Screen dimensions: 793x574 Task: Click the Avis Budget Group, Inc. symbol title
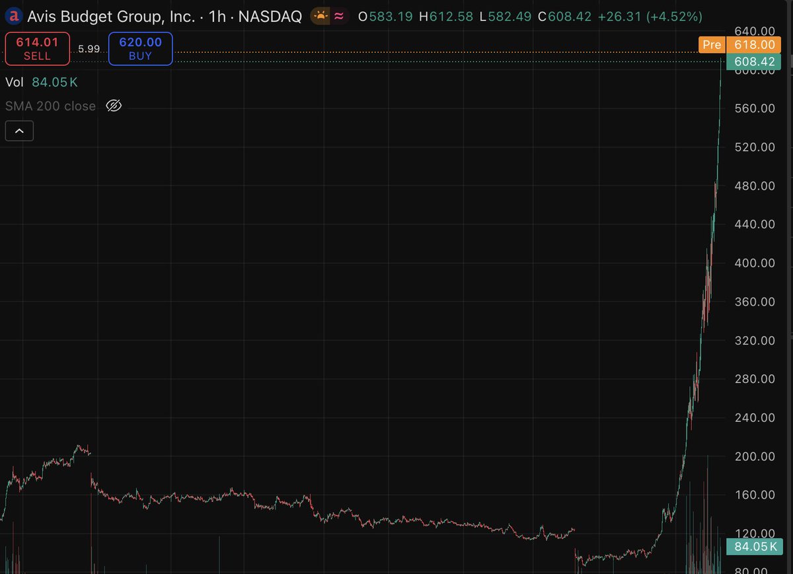pos(112,17)
